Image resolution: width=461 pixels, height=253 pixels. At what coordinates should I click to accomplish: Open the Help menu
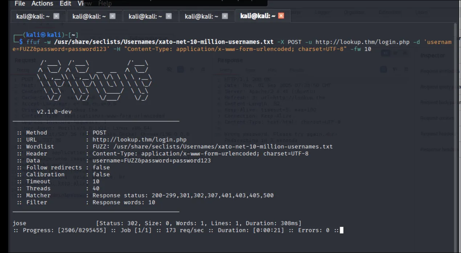[105, 3]
